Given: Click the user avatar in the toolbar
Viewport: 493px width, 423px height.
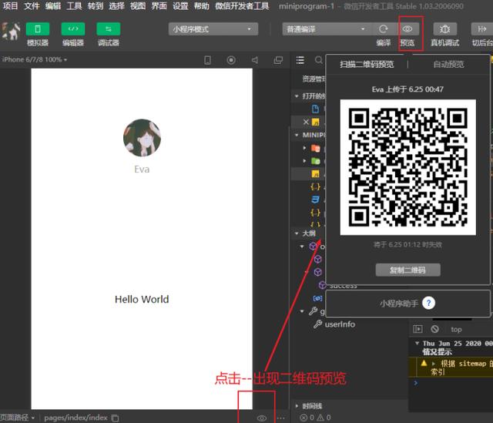Looking at the screenshot, I should (x=11, y=31).
